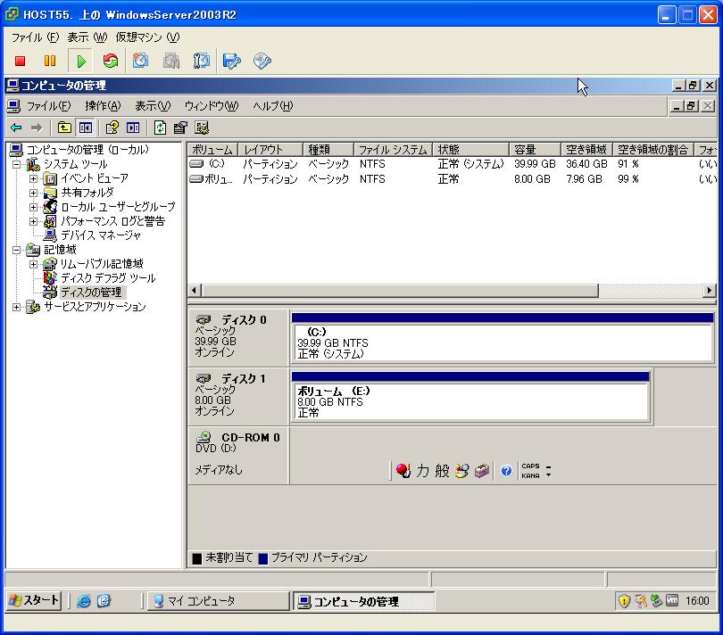Sort by the ファイル システム column header

pos(394,150)
